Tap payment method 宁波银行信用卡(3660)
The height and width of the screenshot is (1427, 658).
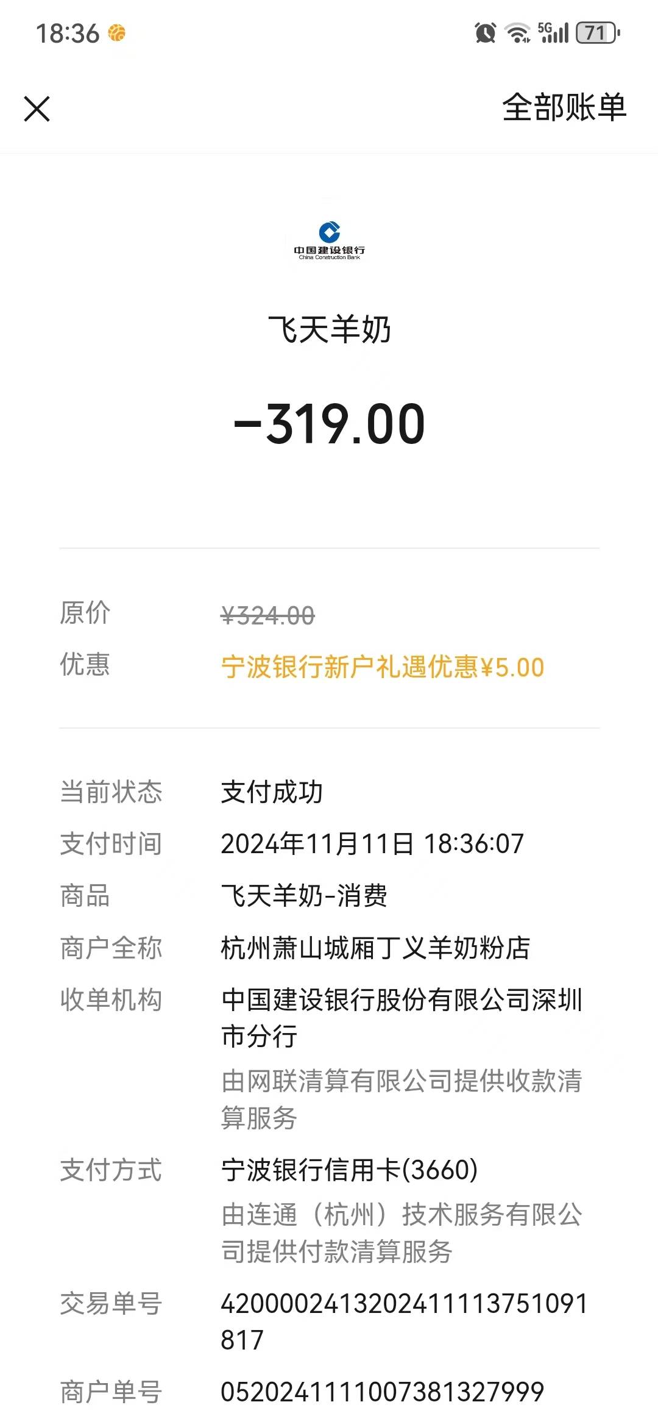[x=349, y=1170]
